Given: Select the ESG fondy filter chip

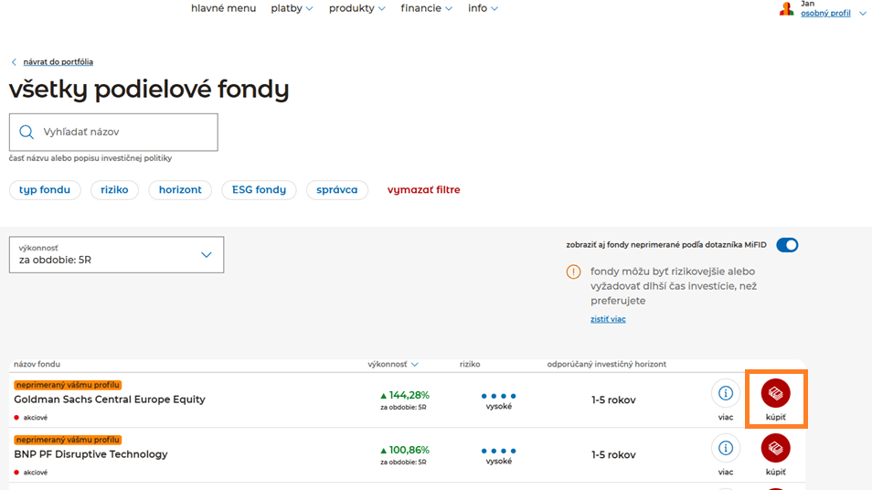Looking at the screenshot, I should tap(260, 189).
